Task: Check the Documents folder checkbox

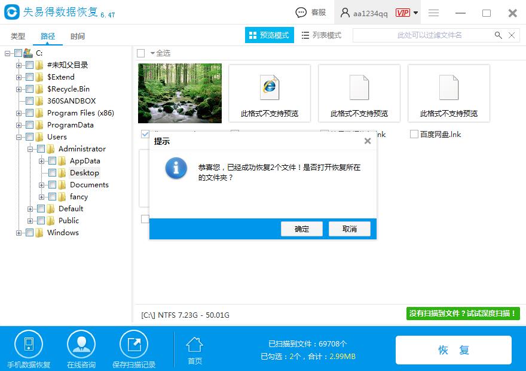Action: [53, 185]
